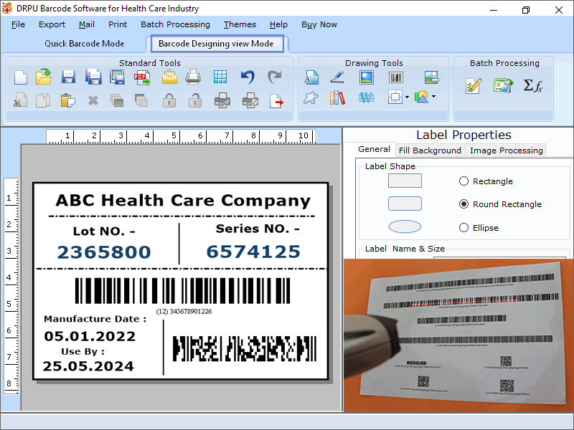Screen dimensions: 574x430
Task: Switch to the Fill Background tab
Action: coord(430,150)
